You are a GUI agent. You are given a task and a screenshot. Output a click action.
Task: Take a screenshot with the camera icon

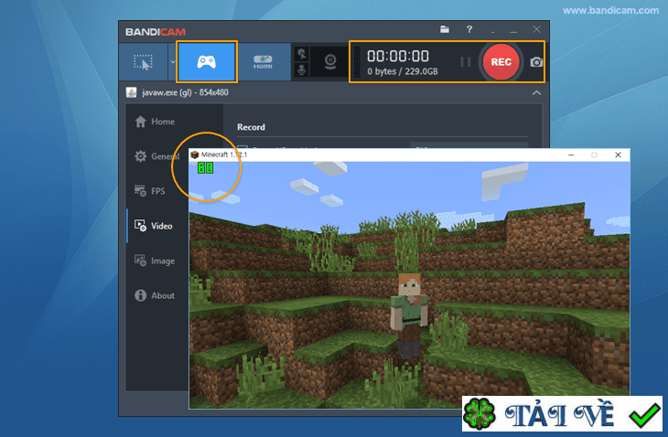pos(536,62)
